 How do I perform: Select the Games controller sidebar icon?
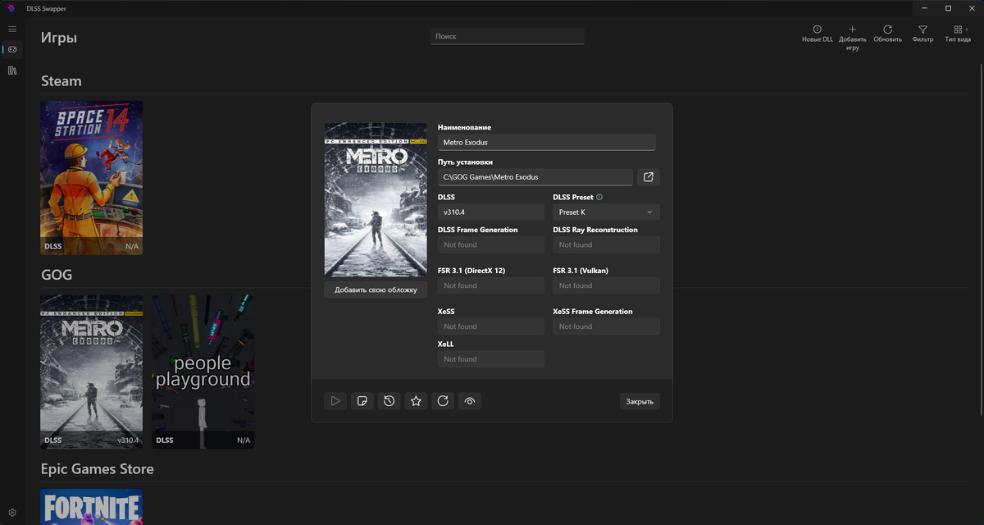tap(12, 49)
